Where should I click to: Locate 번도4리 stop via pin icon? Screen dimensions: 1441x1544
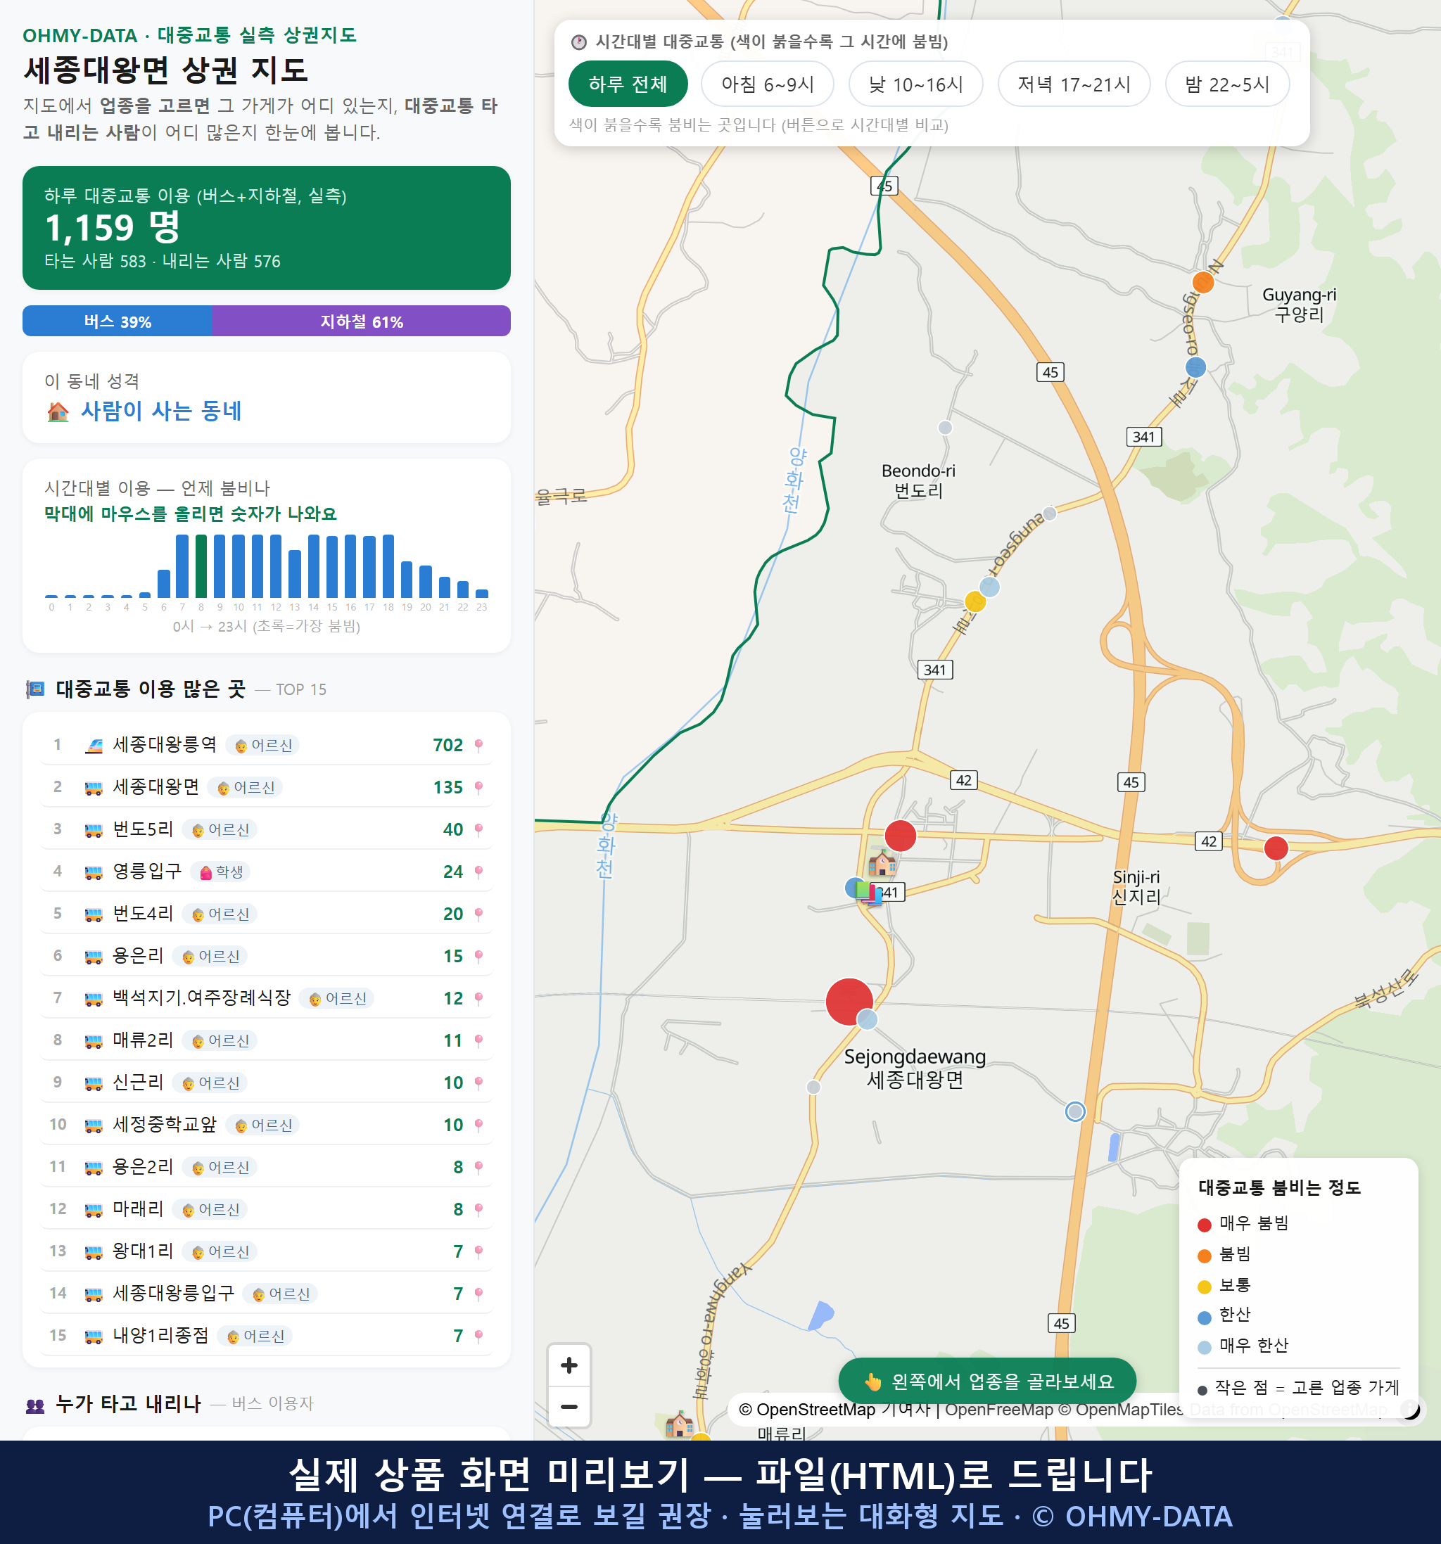pos(478,914)
